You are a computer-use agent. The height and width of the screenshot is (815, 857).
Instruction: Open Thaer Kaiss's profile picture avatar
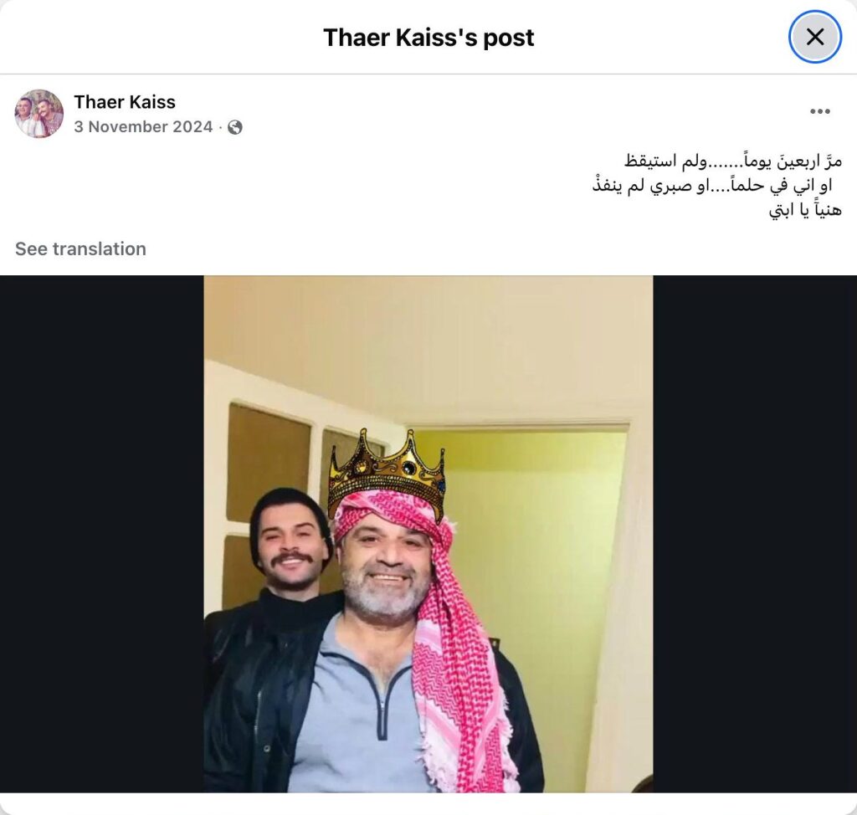38,114
